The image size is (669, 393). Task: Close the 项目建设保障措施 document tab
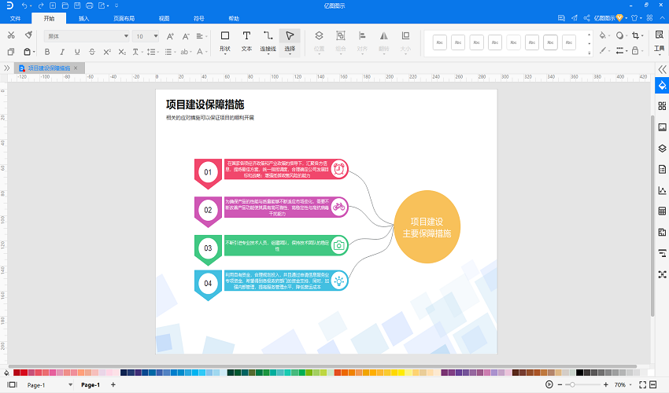(76, 68)
